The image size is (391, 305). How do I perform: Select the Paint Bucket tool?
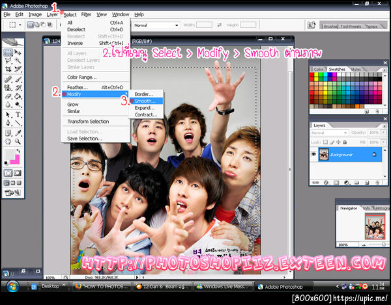(x=18, y=96)
